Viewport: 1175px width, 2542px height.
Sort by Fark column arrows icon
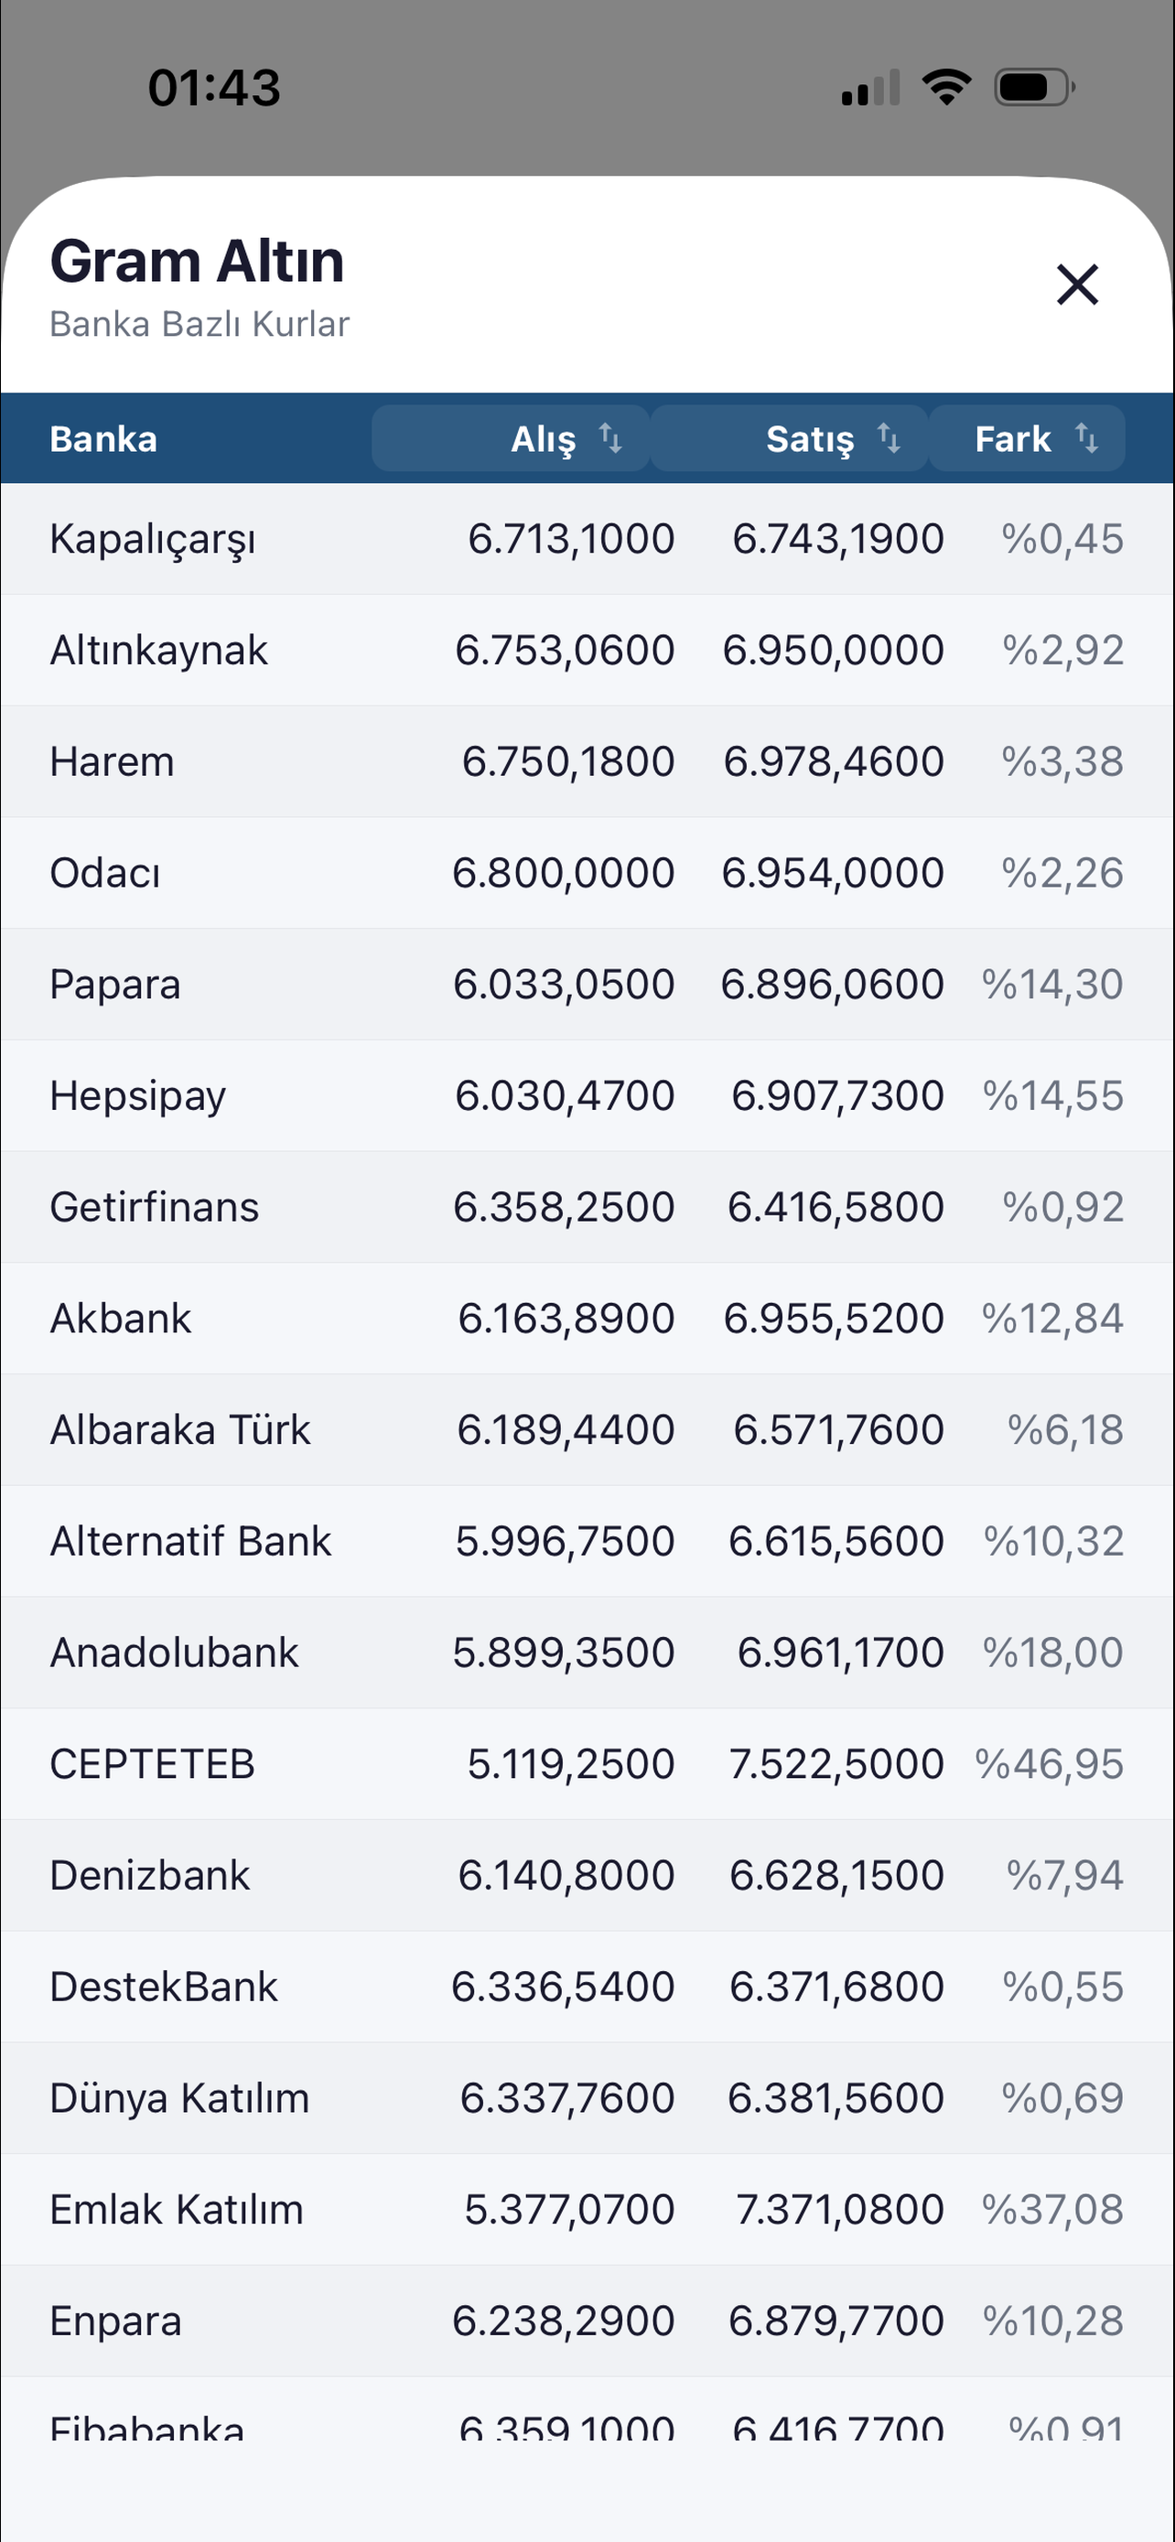[x=1086, y=438]
